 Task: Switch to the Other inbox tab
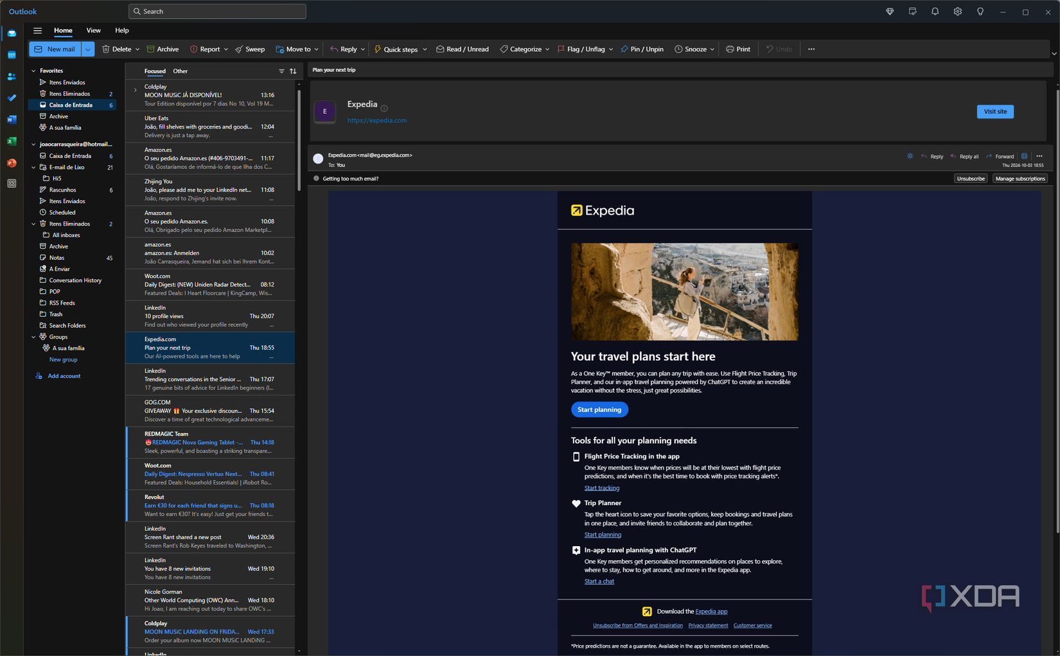pyautogui.click(x=181, y=71)
